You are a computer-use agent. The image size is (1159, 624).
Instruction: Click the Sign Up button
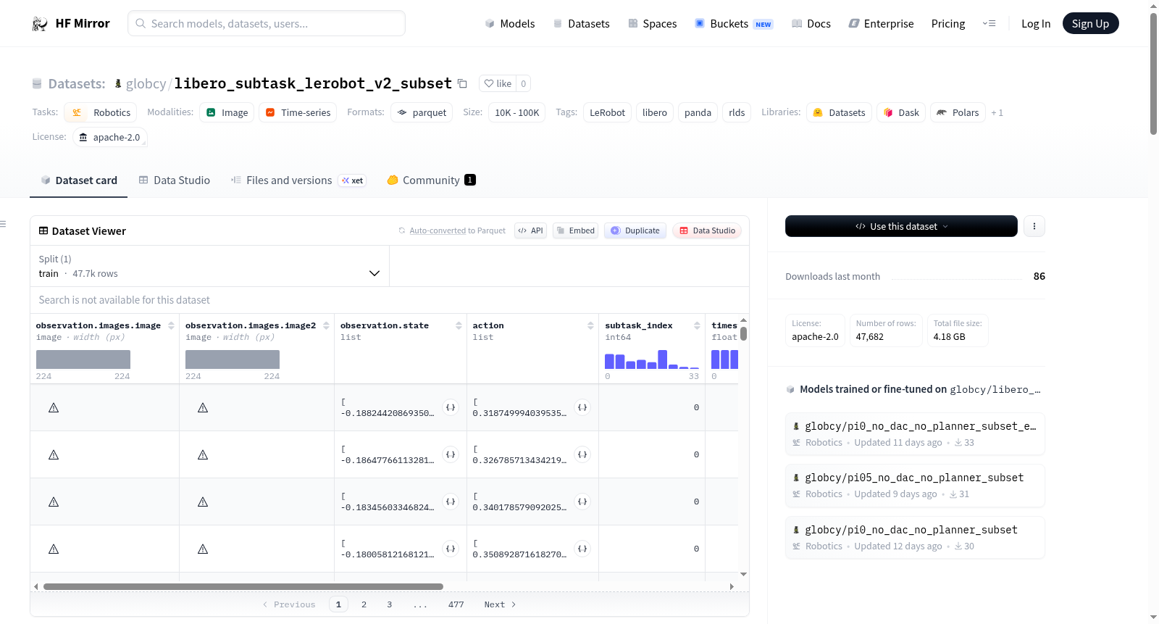point(1090,24)
